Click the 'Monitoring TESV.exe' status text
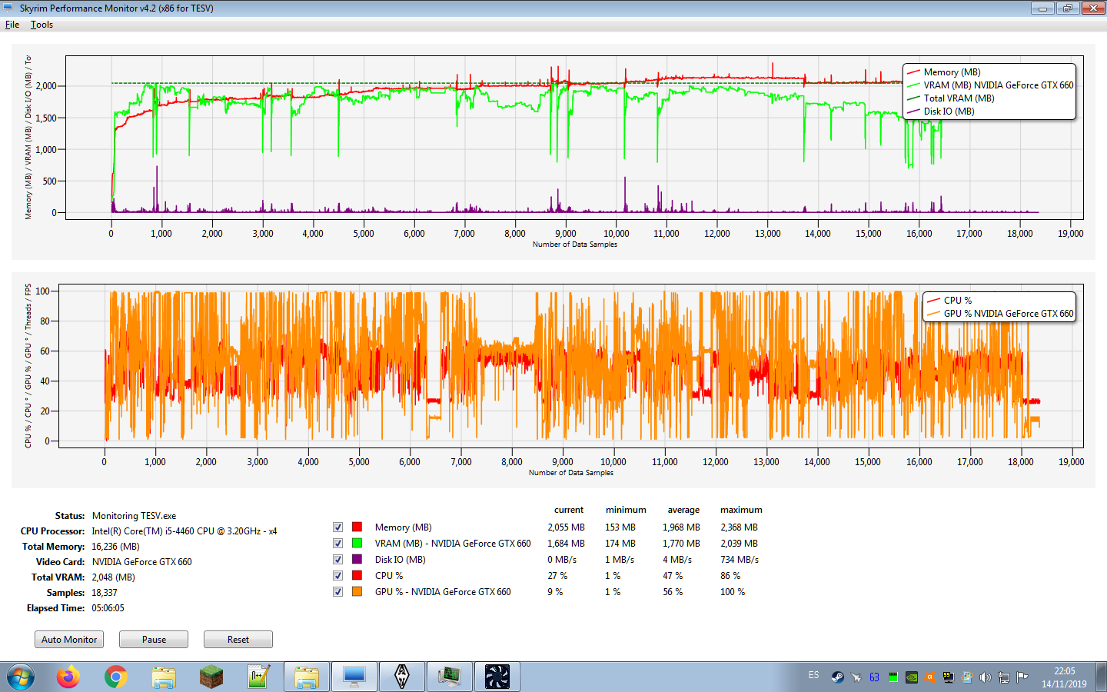Screen dimensions: 1107x692 pos(134,516)
